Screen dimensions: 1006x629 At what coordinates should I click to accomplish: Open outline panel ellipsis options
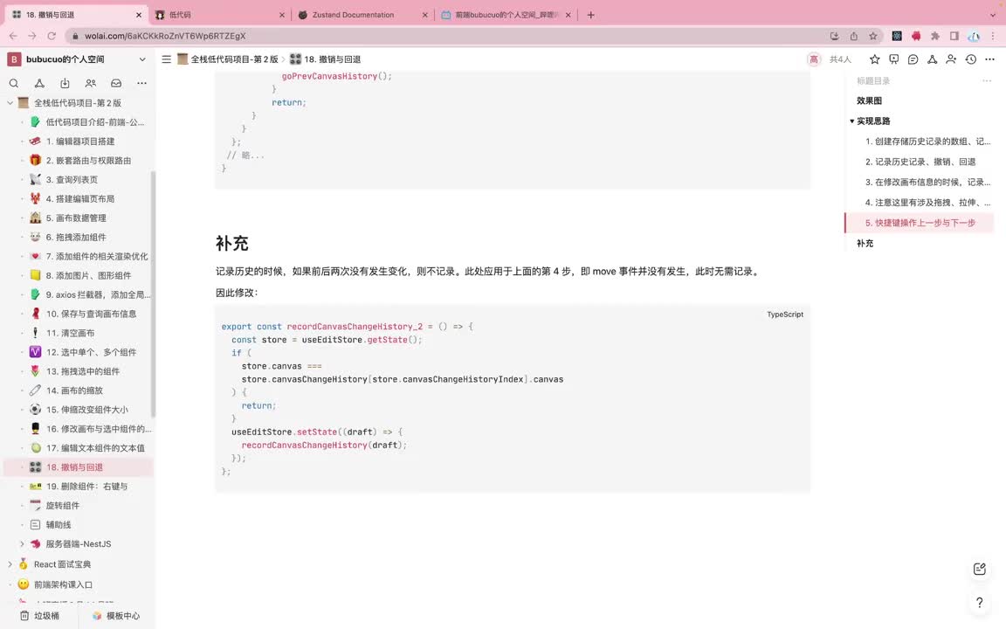click(987, 81)
